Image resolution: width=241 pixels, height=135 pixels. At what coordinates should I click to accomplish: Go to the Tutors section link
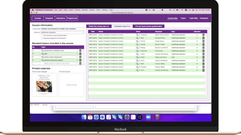click(x=183, y=18)
